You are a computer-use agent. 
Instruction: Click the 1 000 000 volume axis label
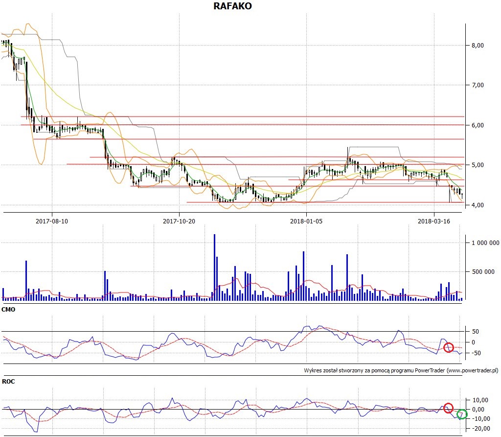point(485,243)
